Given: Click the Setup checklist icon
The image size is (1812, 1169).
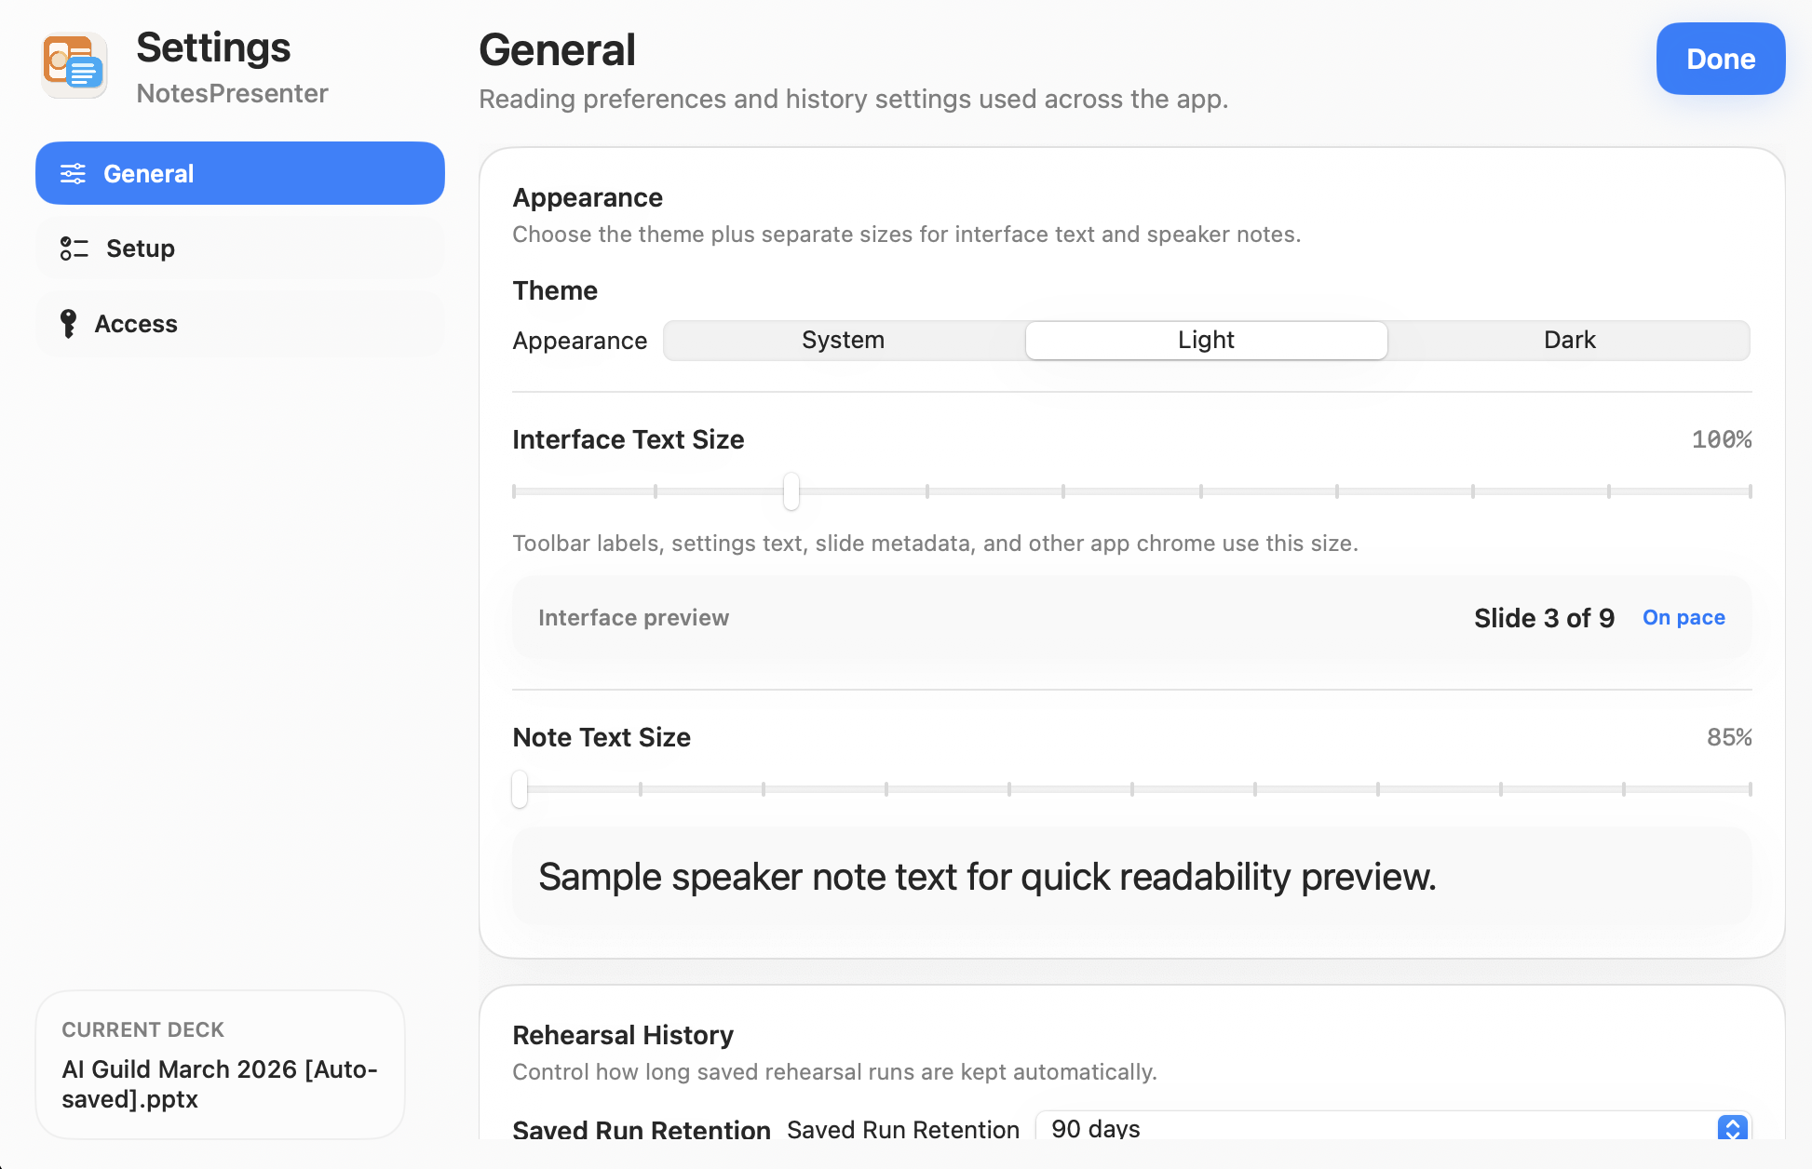Looking at the screenshot, I should point(74,249).
